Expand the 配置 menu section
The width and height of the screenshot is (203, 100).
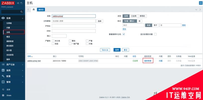click(x=23, y=76)
